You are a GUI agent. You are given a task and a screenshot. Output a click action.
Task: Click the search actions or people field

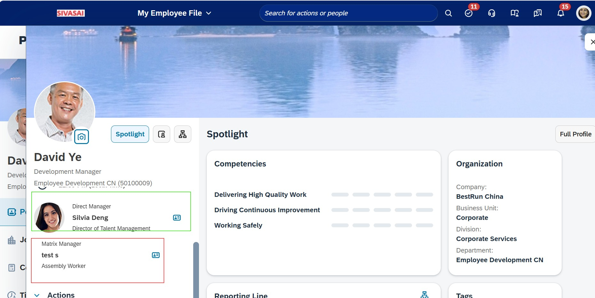tap(348, 13)
